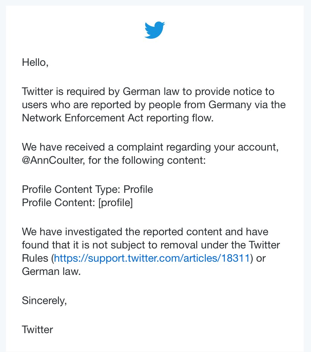
Task: Click the 'German law.' text ending the paragraph
Action: 51,271
